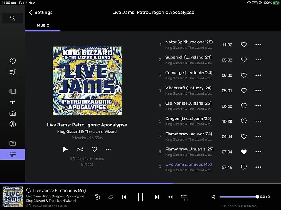
Task: Click the Live Jams album cover art
Action: pos(87,81)
